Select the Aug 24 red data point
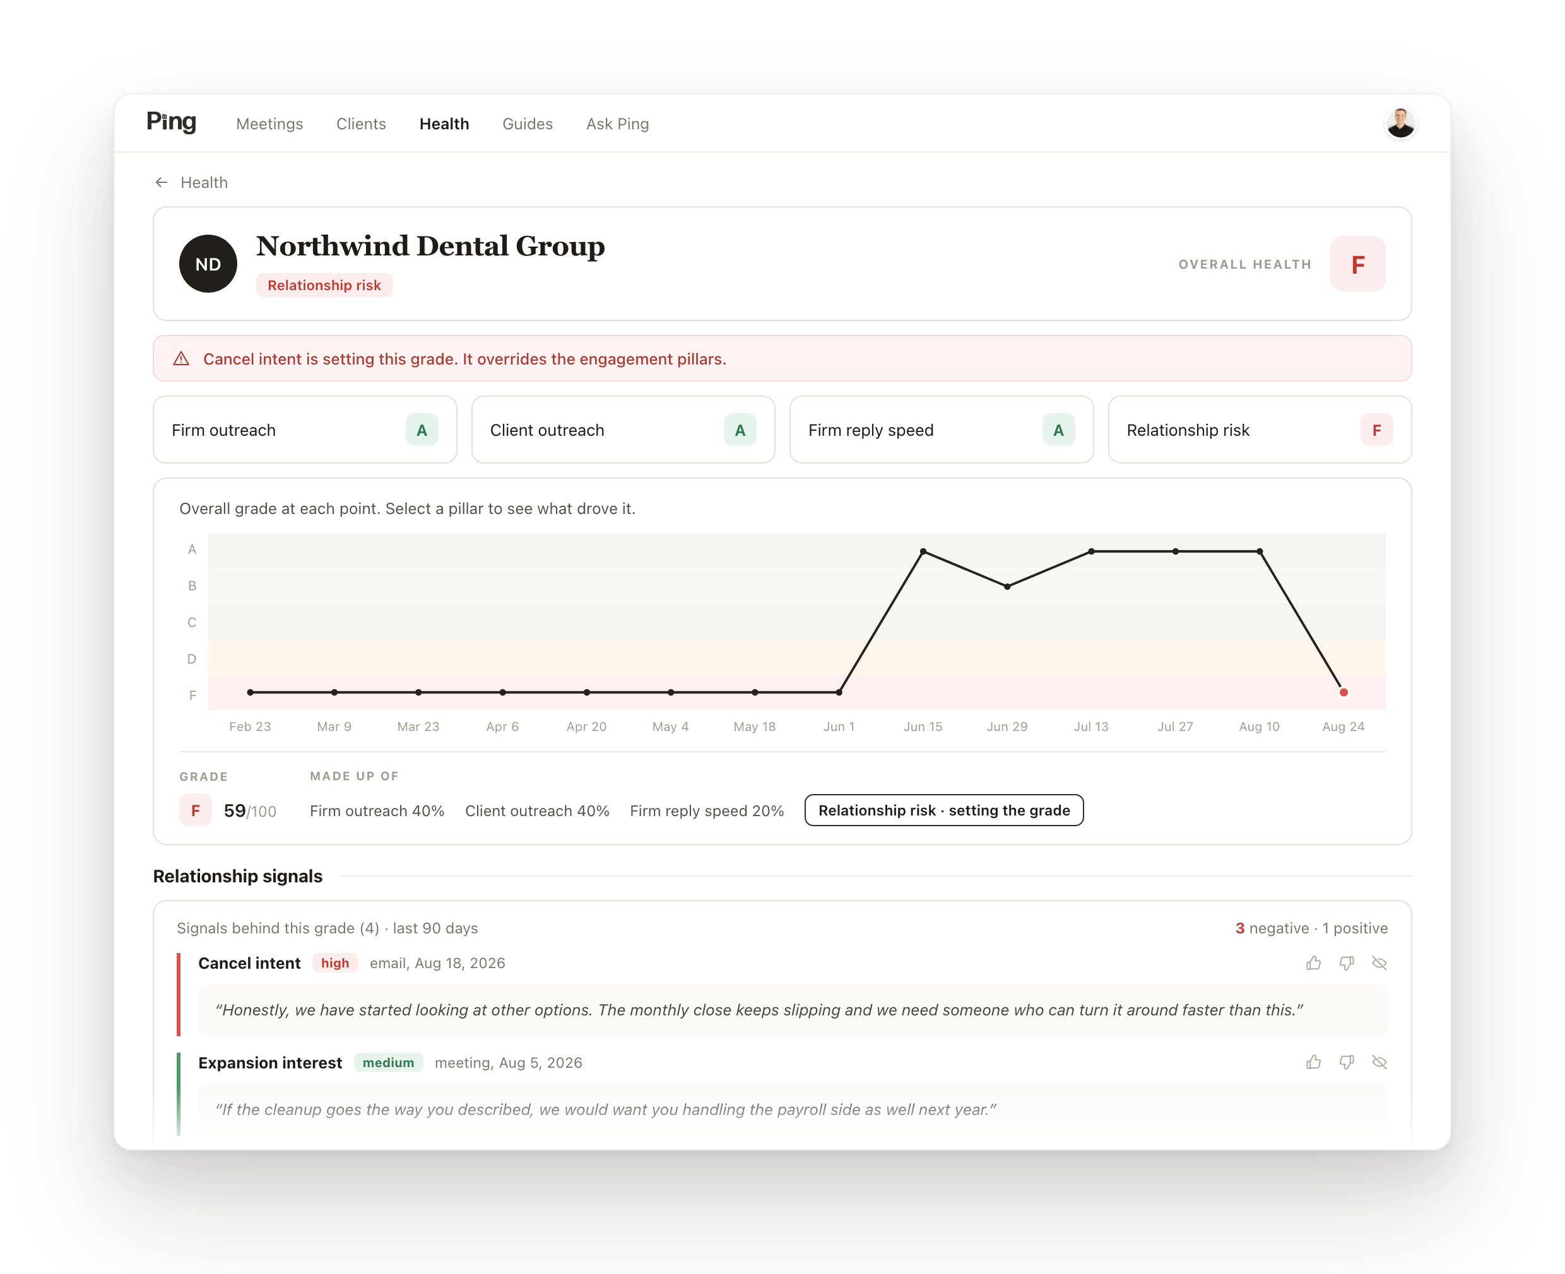The image size is (1565, 1274). (1344, 693)
